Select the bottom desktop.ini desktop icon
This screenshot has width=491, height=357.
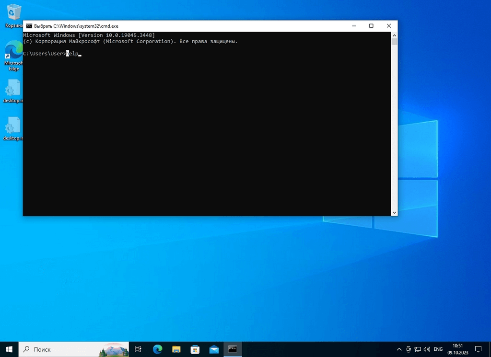[x=13, y=128]
